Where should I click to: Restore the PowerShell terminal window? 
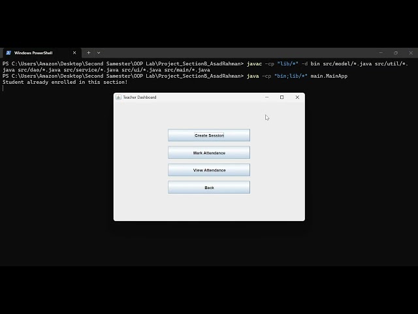point(396,53)
